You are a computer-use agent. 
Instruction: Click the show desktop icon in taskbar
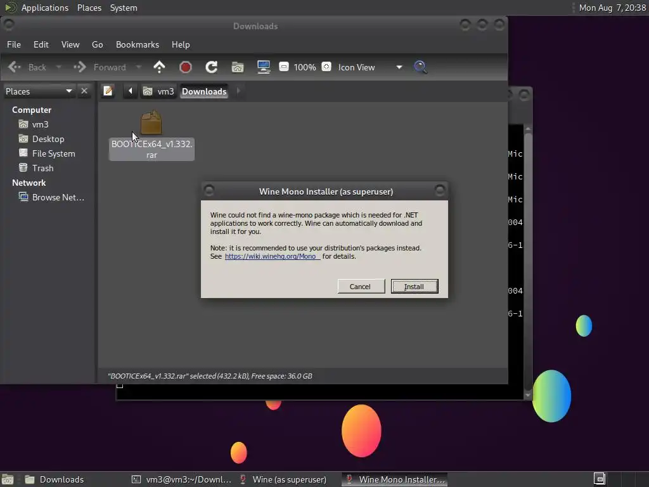[8, 479]
